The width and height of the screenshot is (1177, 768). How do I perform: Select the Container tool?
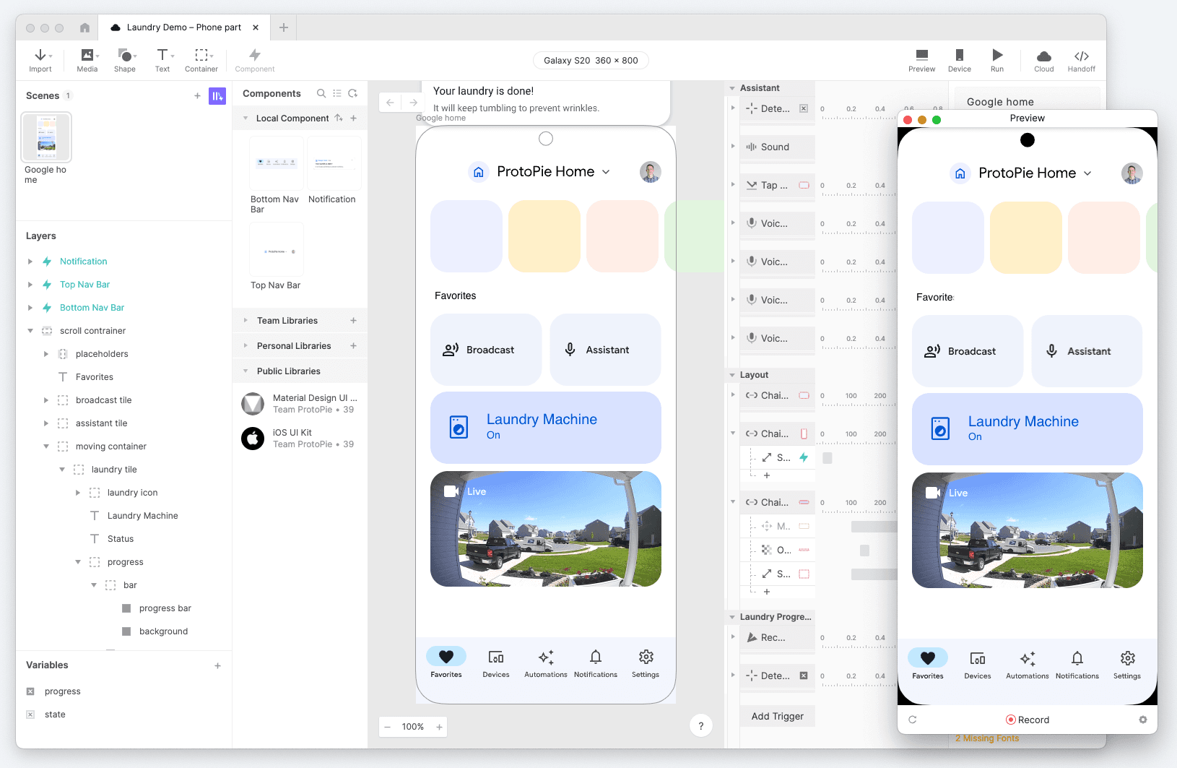coord(201,60)
